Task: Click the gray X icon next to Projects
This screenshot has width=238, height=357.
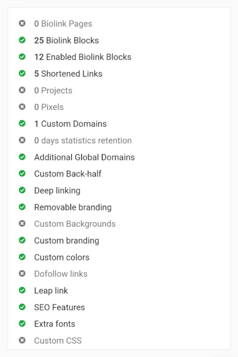Action: [22, 90]
